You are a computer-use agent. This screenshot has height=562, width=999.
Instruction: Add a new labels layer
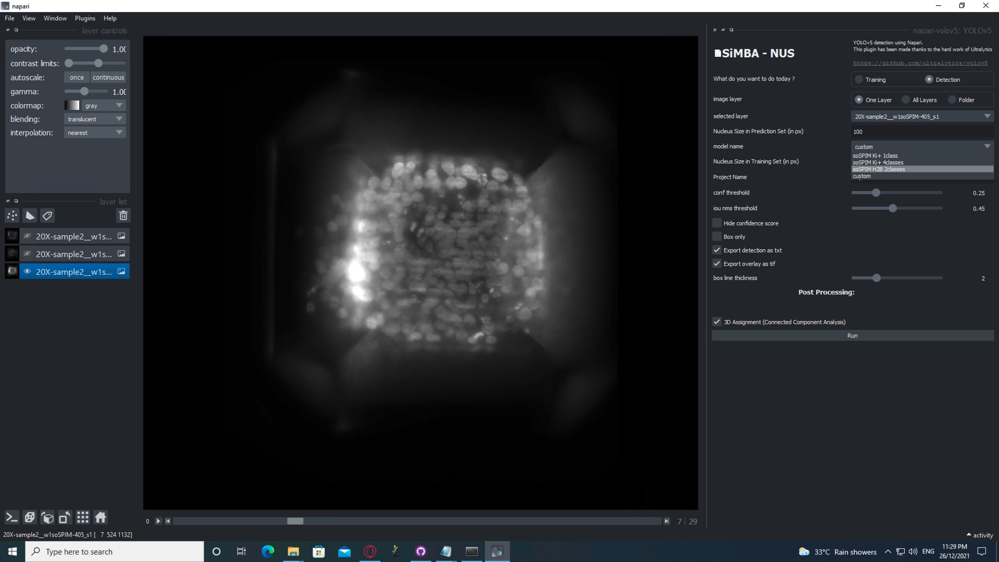(x=47, y=215)
